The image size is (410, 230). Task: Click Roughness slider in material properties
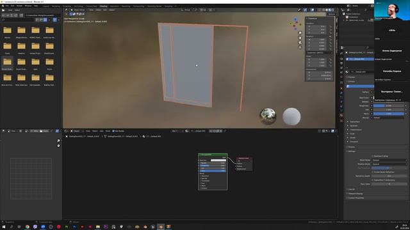click(389, 105)
